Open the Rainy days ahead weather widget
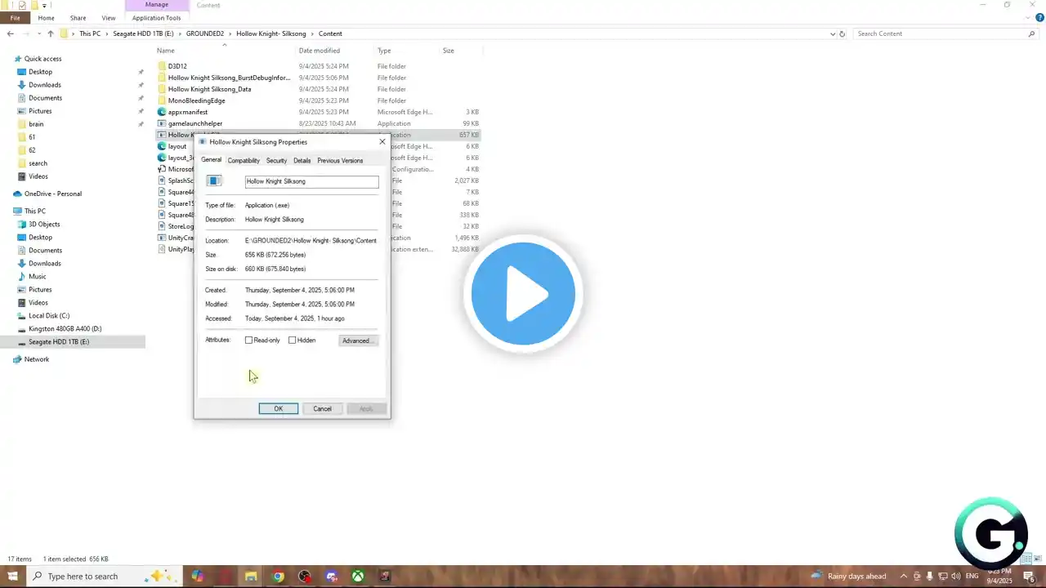 (x=848, y=576)
